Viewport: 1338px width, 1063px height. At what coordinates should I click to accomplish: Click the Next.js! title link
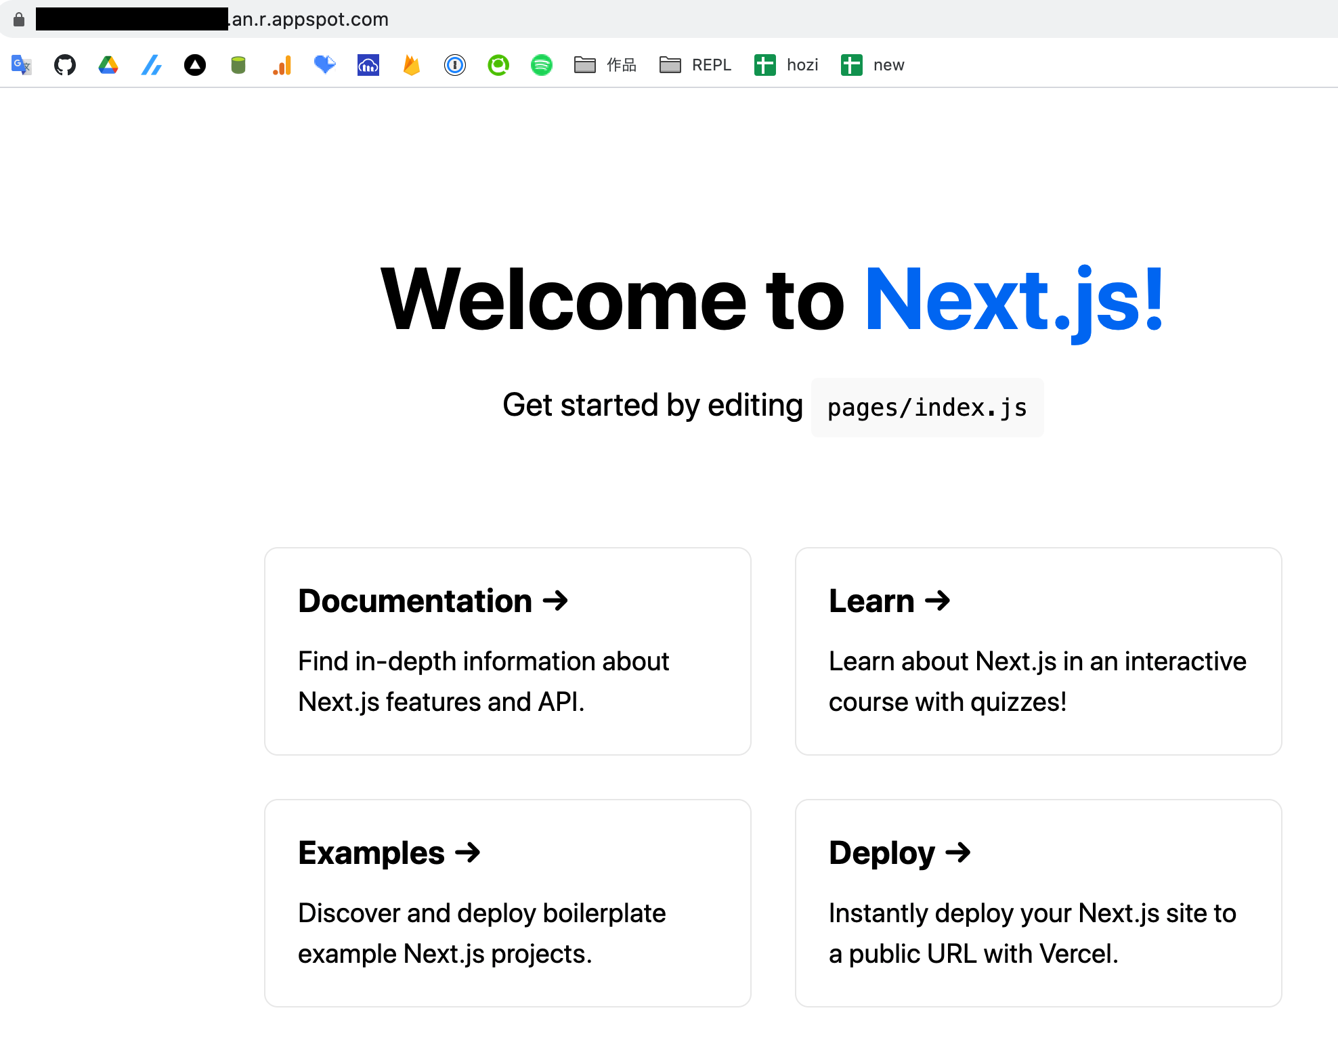1014,300
